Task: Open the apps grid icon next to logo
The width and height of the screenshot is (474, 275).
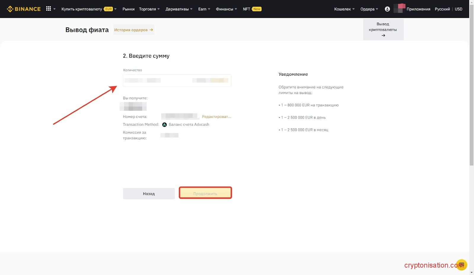Action: tap(48, 9)
